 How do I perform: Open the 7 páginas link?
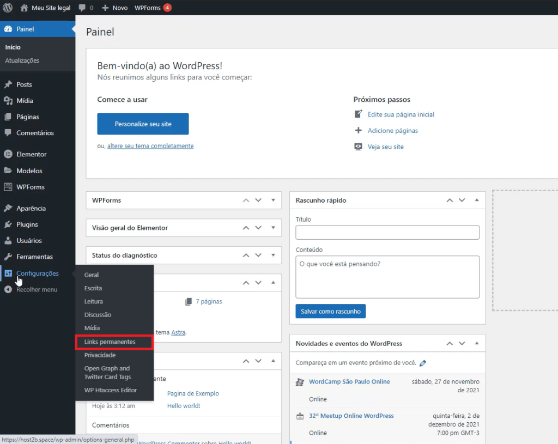click(209, 302)
